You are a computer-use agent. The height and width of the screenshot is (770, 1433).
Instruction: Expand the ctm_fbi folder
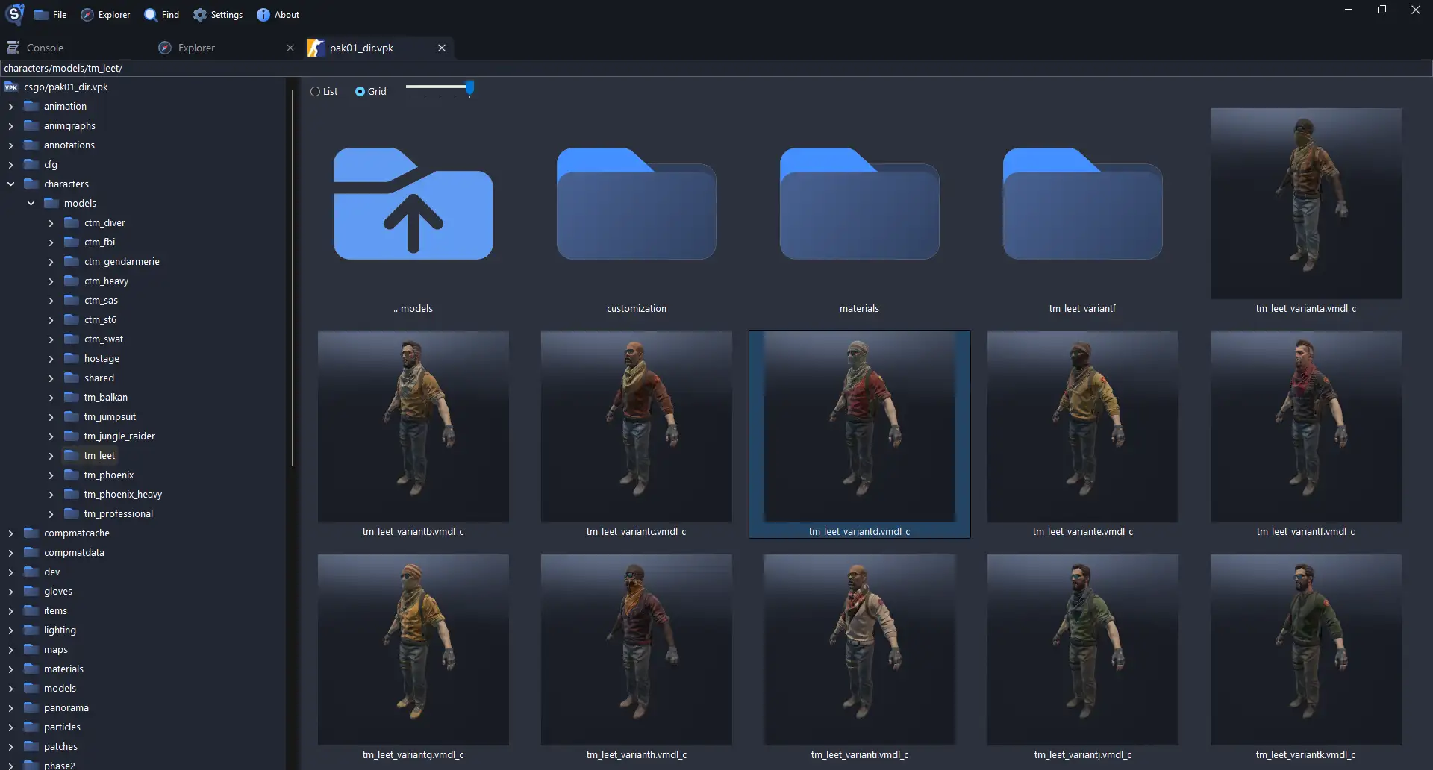point(51,242)
